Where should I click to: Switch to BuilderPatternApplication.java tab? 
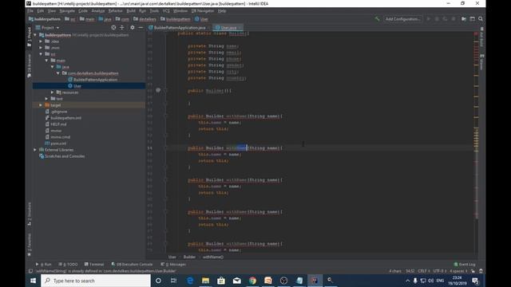tap(179, 28)
